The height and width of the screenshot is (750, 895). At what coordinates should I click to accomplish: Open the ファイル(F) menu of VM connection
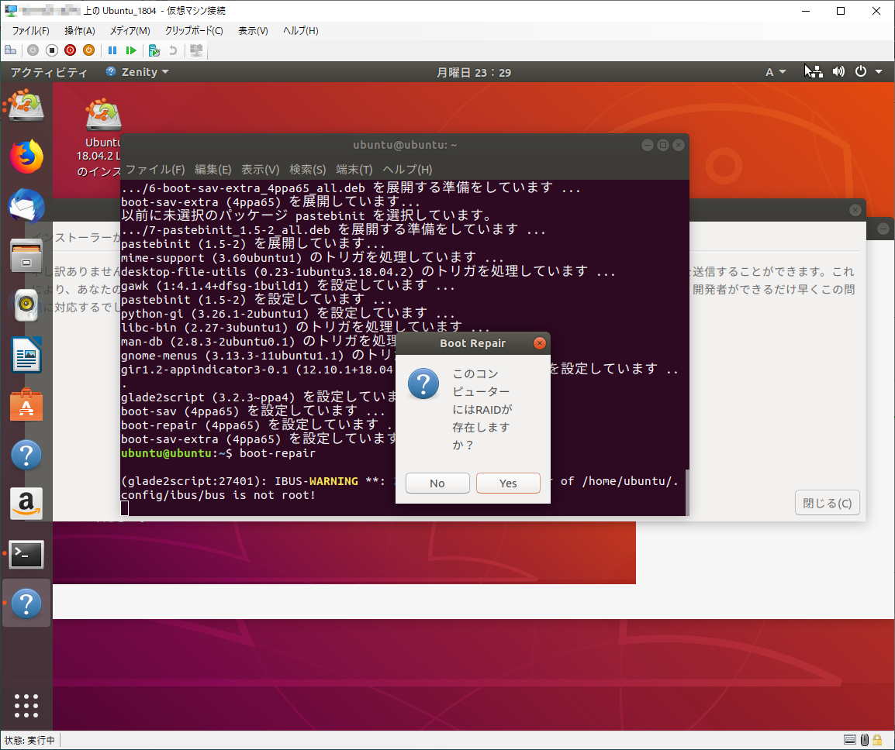coord(30,31)
